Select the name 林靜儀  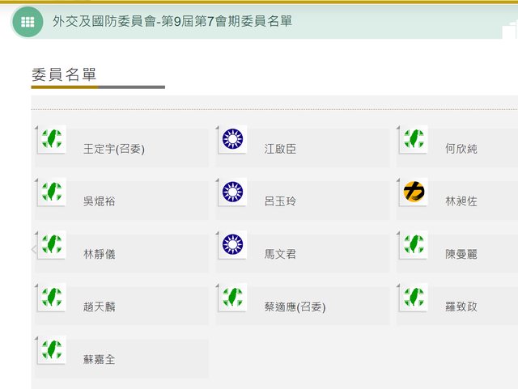coord(99,254)
